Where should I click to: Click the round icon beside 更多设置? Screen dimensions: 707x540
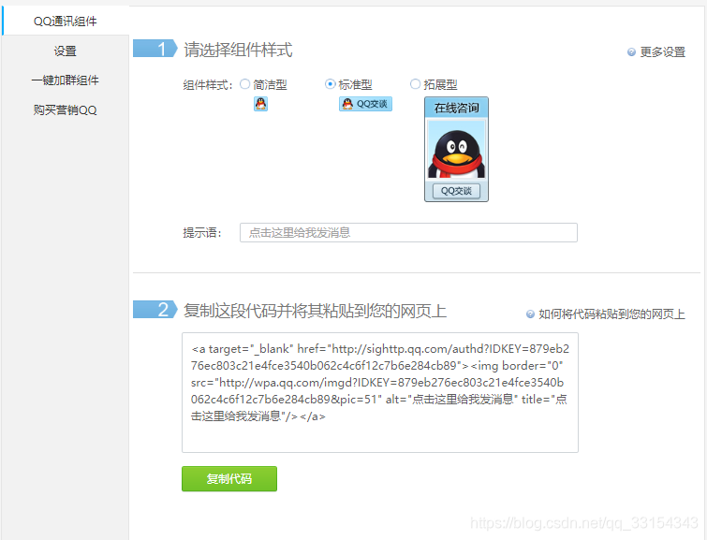[x=631, y=51]
